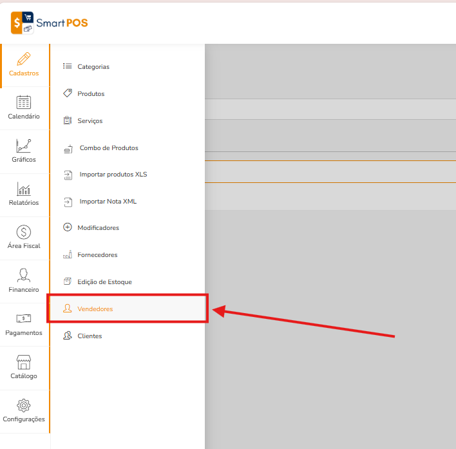Click the Relatórios sidebar label

(24, 203)
